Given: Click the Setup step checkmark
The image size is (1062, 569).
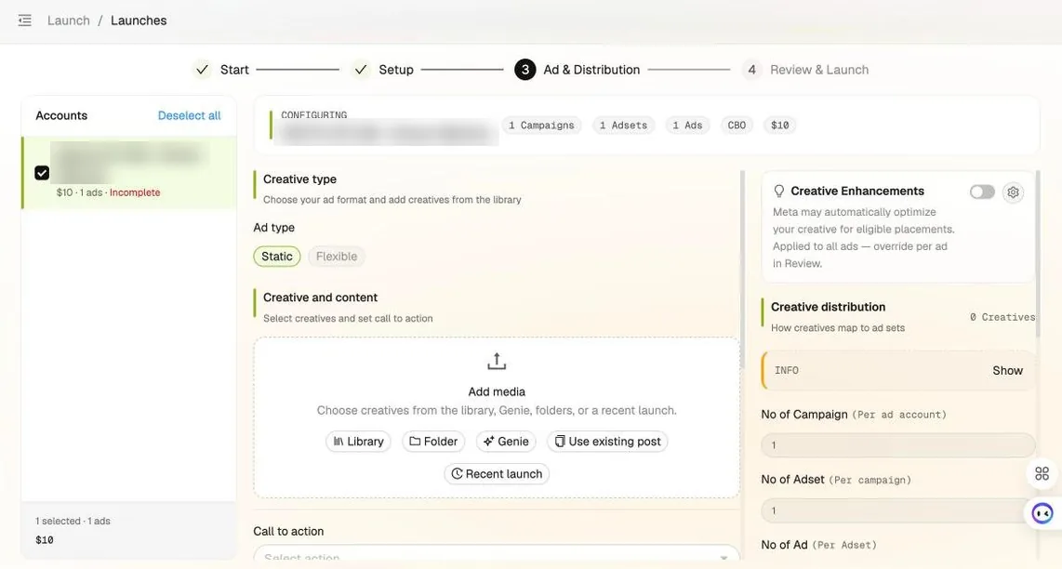Looking at the screenshot, I should [361, 69].
